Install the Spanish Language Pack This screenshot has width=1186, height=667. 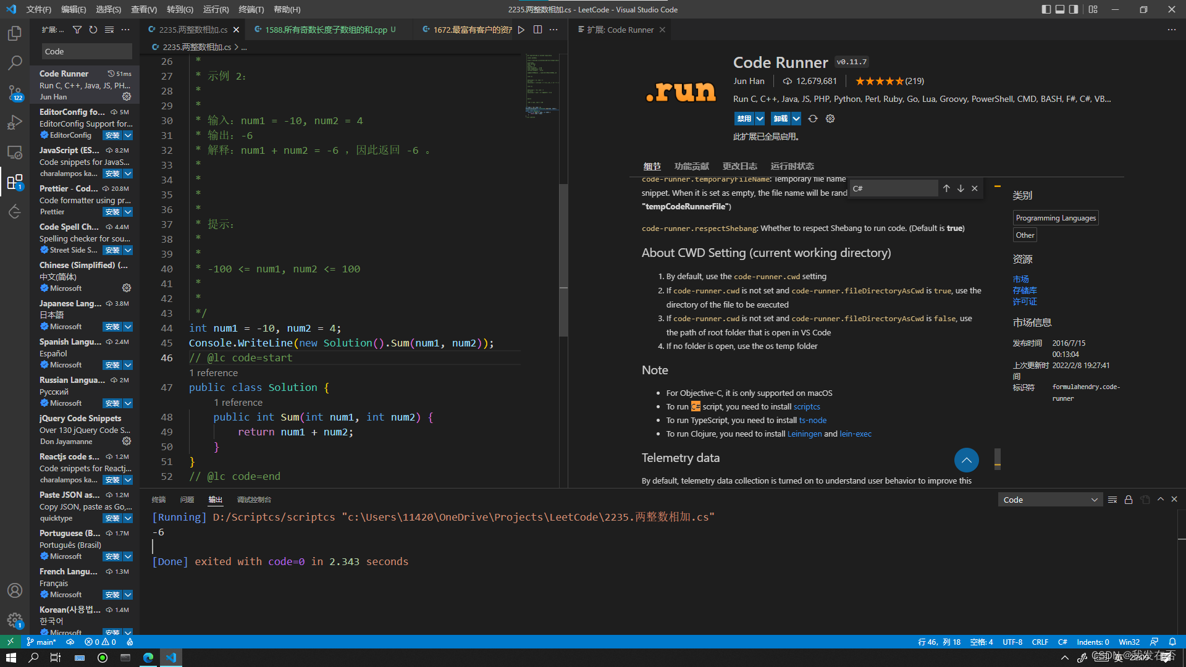112,365
